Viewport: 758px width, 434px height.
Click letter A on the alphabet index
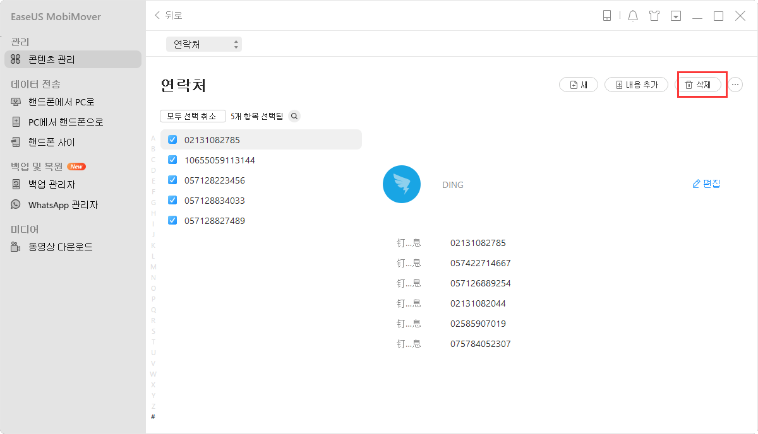[x=153, y=138]
